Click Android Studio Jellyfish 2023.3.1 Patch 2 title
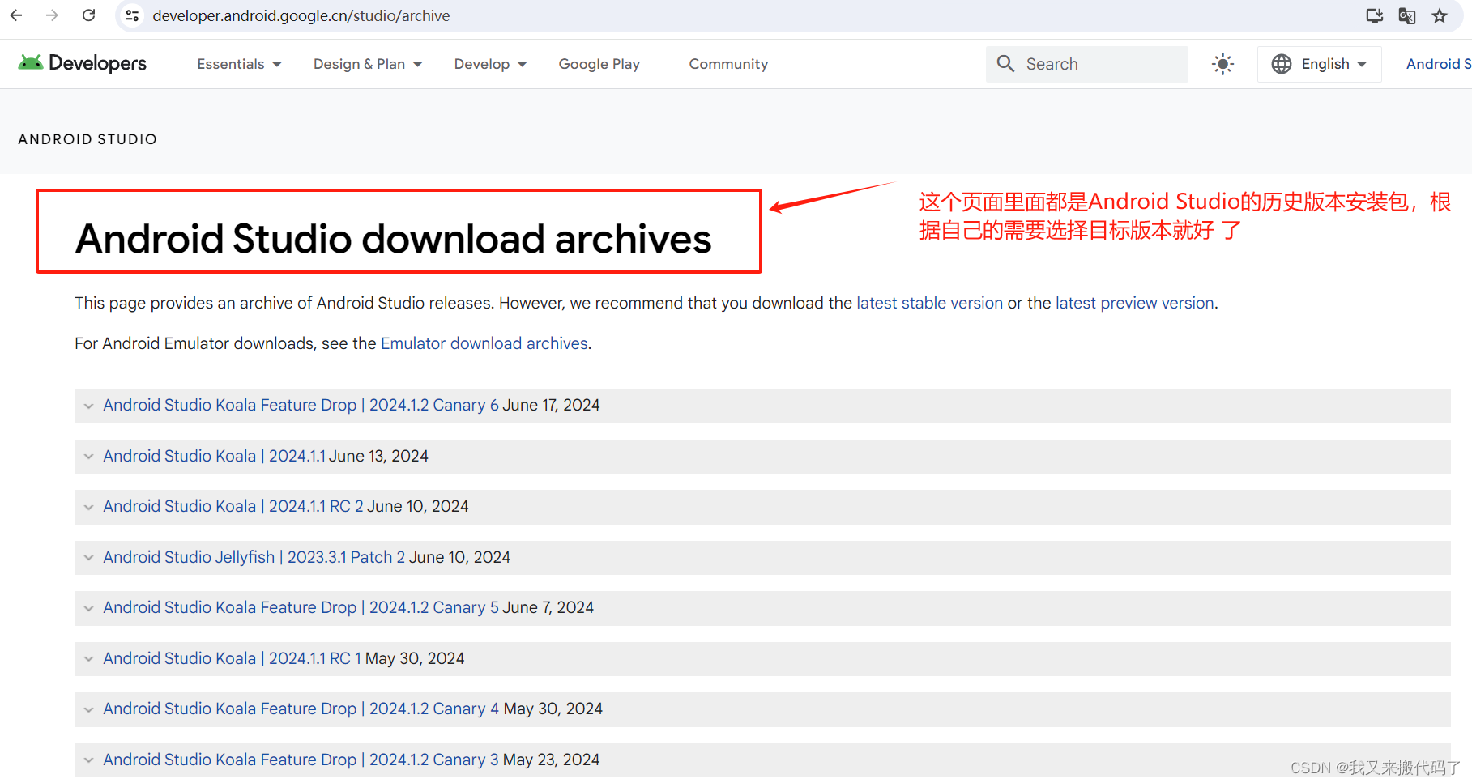This screenshot has width=1472, height=783. coord(254,557)
